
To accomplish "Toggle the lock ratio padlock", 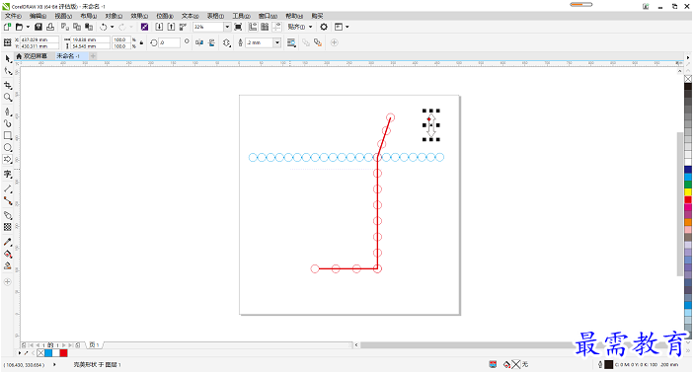I will [x=141, y=42].
